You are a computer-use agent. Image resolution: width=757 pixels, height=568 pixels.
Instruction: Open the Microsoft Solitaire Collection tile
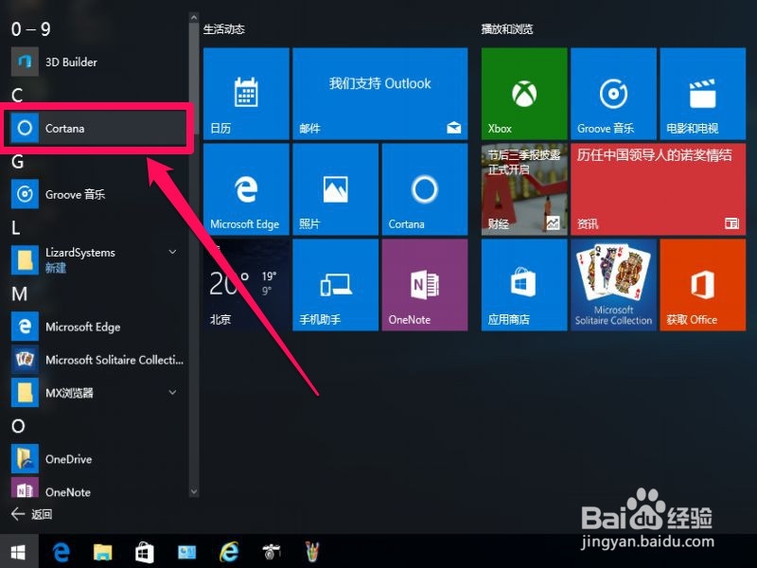pyautogui.click(x=613, y=285)
